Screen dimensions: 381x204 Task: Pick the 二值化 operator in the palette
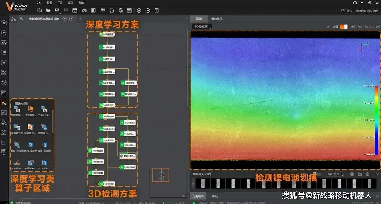point(44,111)
